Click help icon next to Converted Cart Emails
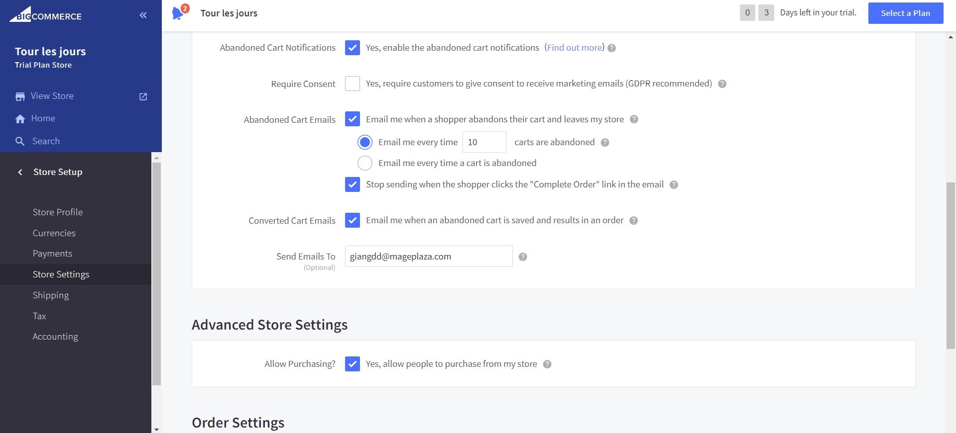Image resolution: width=956 pixels, height=433 pixels. [x=633, y=221]
